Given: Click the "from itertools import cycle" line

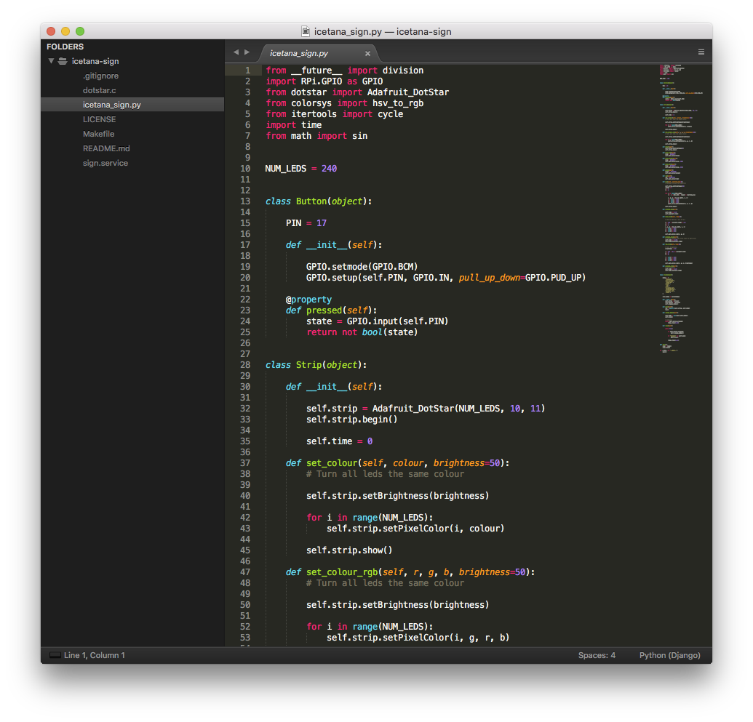Looking at the screenshot, I should [334, 114].
